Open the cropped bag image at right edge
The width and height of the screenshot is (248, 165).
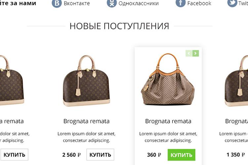click(236, 81)
